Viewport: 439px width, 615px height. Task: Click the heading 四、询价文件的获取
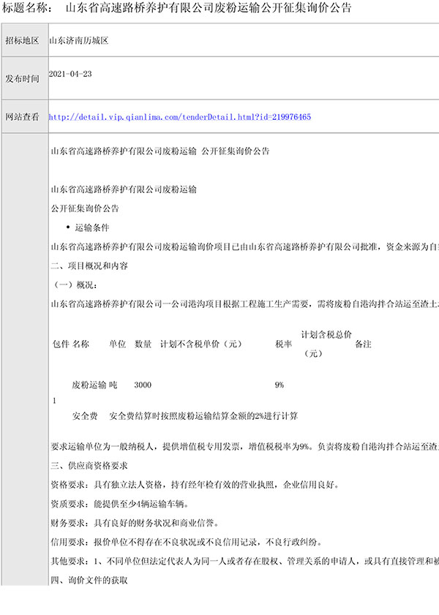pos(89,580)
